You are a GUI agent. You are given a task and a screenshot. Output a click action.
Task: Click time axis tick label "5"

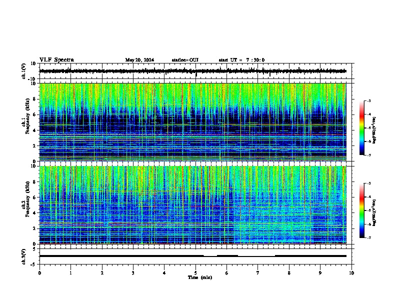[195, 273]
